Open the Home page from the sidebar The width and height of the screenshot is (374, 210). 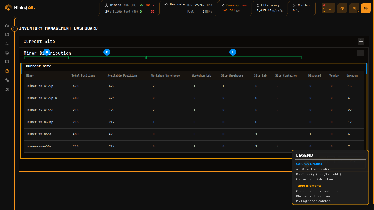pos(7,25)
